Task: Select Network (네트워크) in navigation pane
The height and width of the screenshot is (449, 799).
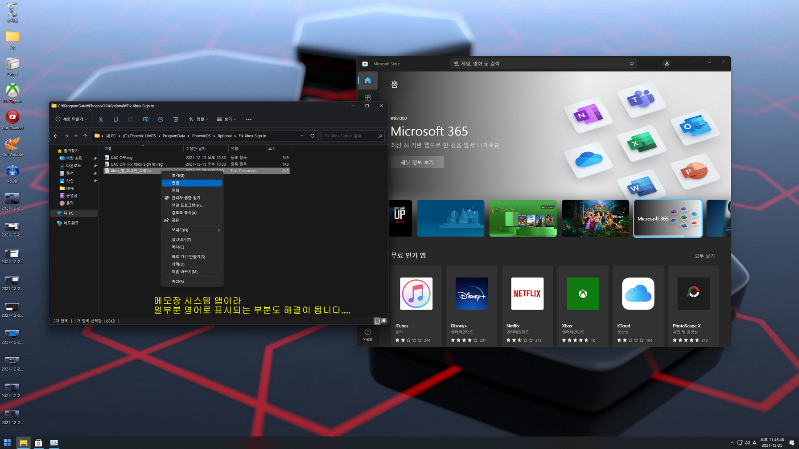Action: [71, 223]
